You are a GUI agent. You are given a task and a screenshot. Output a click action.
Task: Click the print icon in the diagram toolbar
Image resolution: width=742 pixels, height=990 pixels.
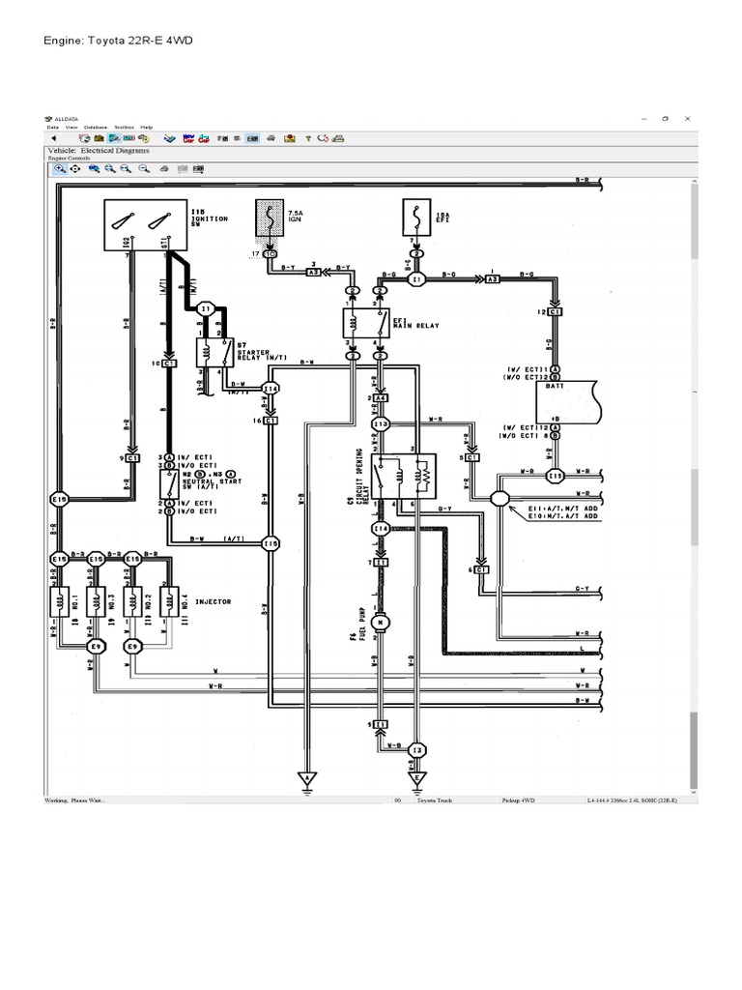click(164, 169)
